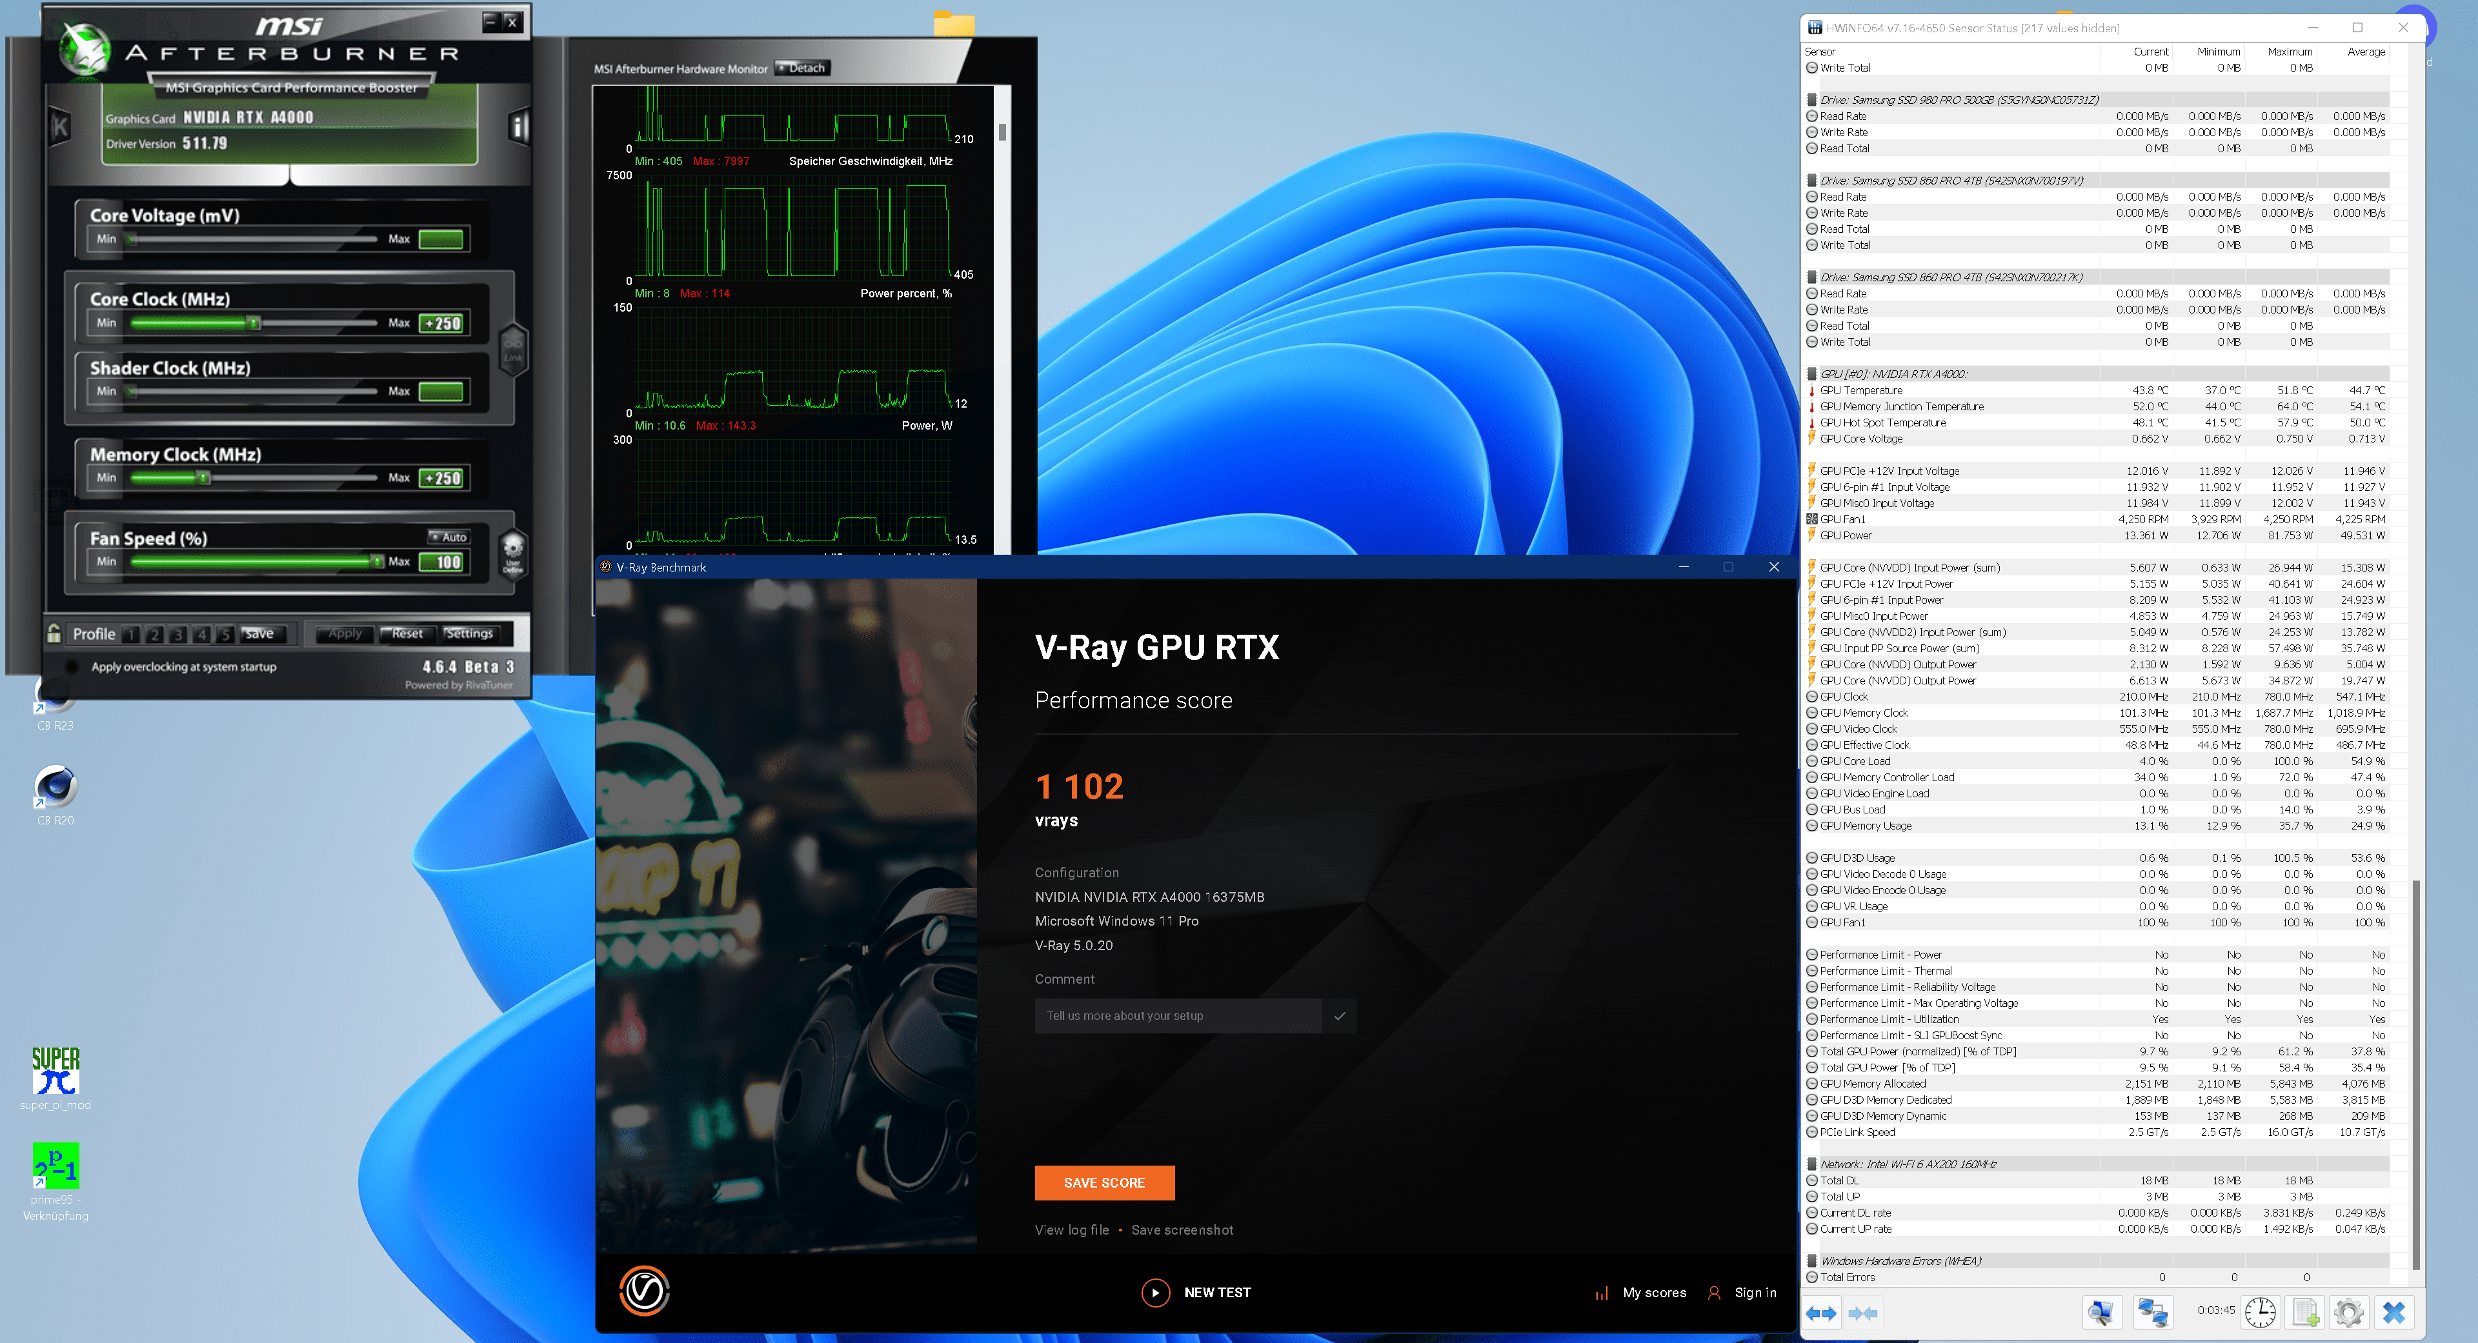Click the Afterburner info 'i' button

point(518,127)
